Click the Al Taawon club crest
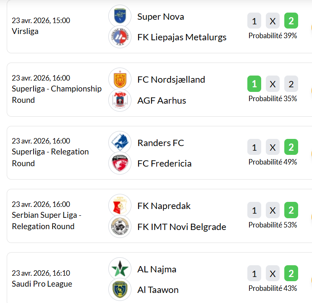Screen dimensions: 312x303 click(120, 290)
